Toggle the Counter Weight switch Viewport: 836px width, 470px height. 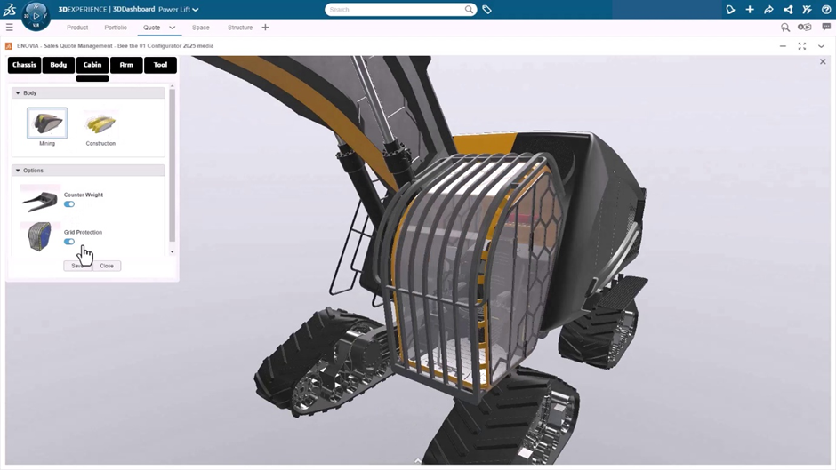click(69, 204)
